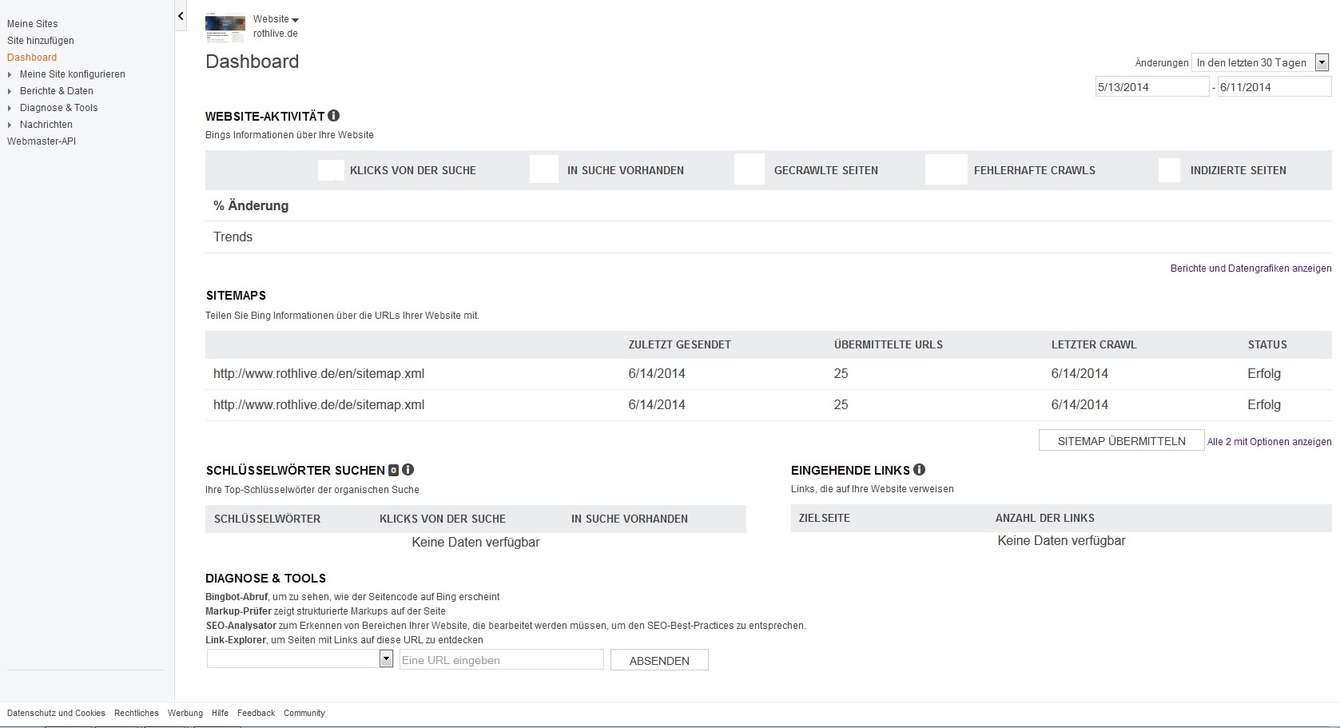
Task: Click the Trends row label
Action: point(233,237)
